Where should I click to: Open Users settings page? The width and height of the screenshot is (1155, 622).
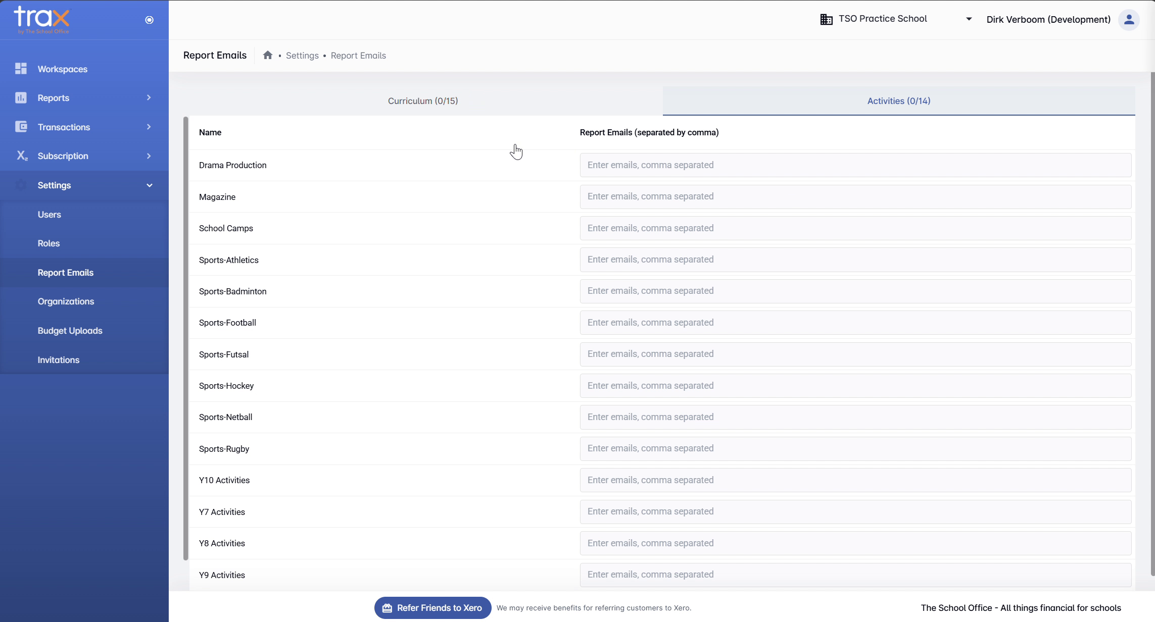pos(49,215)
